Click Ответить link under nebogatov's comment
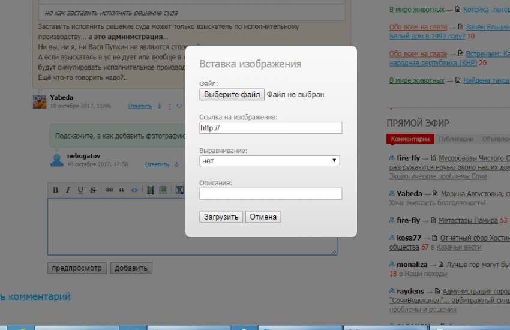The height and width of the screenshot is (330, 510). click(x=157, y=164)
